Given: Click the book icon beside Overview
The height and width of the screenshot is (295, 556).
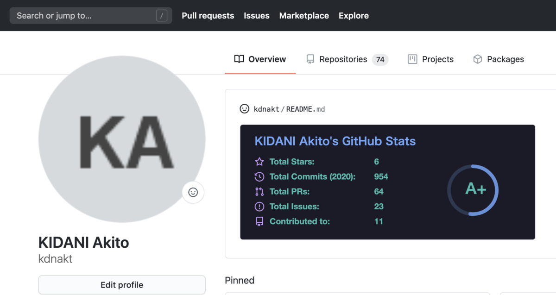Looking at the screenshot, I should (239, 59).
